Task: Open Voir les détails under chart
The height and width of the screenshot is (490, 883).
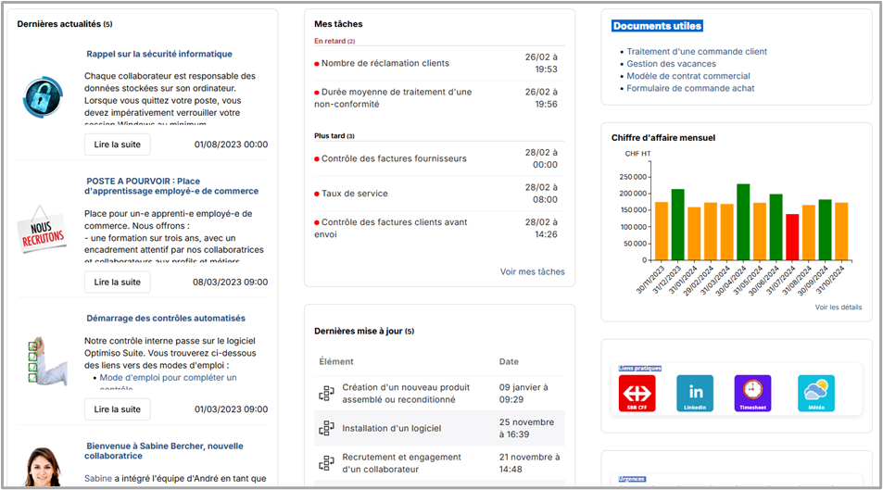Action: (x=838, y=307)
